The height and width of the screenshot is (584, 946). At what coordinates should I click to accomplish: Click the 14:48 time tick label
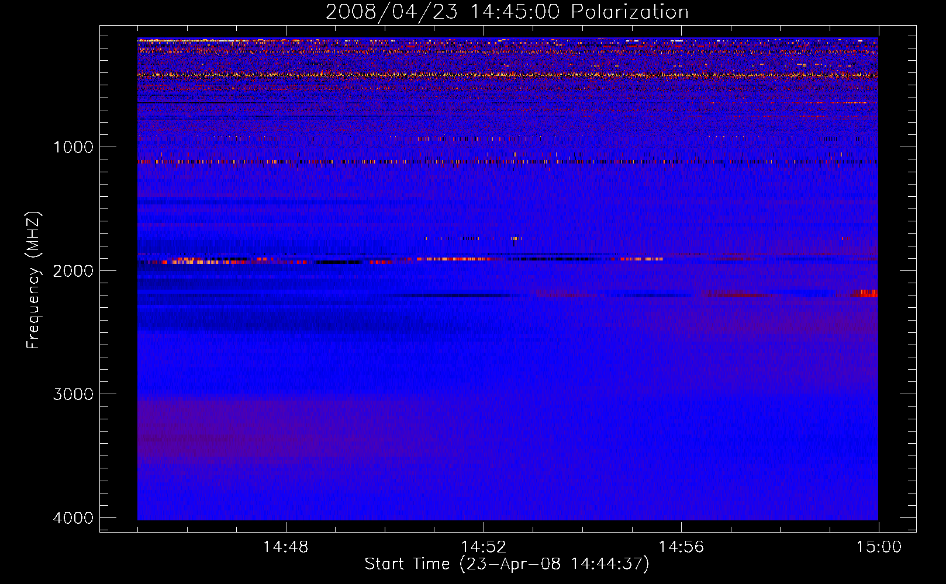point(285,547)
